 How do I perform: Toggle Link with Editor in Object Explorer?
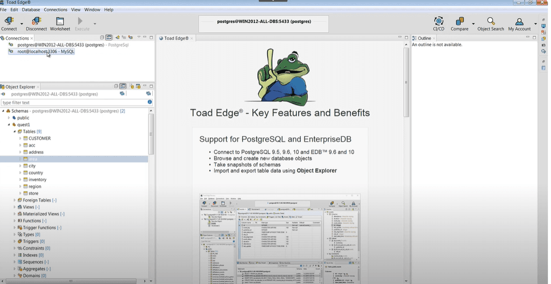click(123, 86)
